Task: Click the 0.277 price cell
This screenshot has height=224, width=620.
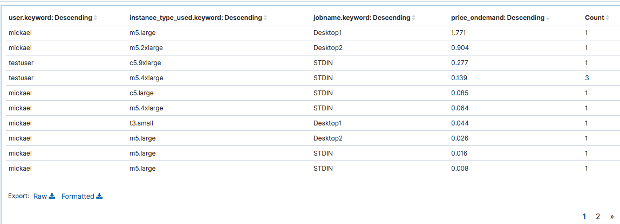Action: pos(458,63)
